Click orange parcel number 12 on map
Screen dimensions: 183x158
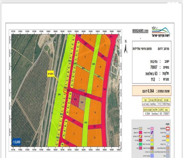coord(95,113)
